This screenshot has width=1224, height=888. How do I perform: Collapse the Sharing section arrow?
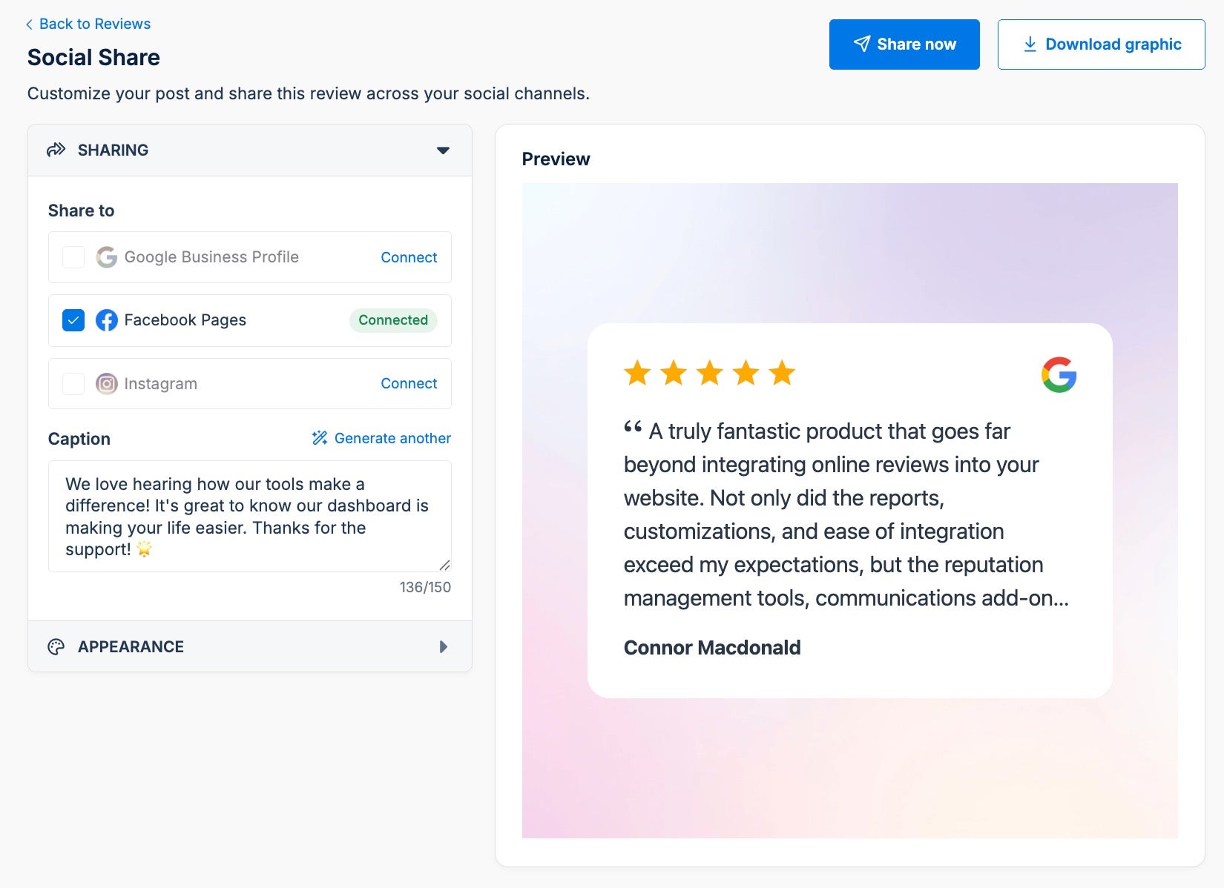click(x=443, y=150)
